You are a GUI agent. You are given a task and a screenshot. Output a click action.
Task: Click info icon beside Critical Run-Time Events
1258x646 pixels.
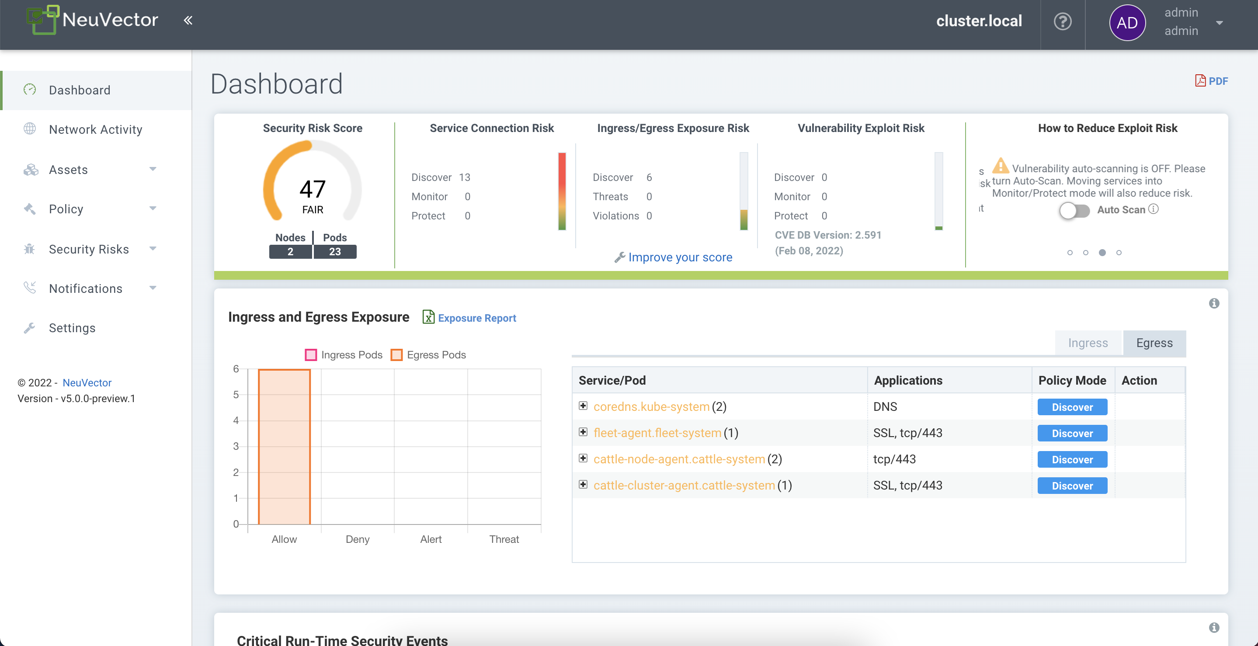pos(1213,628)
